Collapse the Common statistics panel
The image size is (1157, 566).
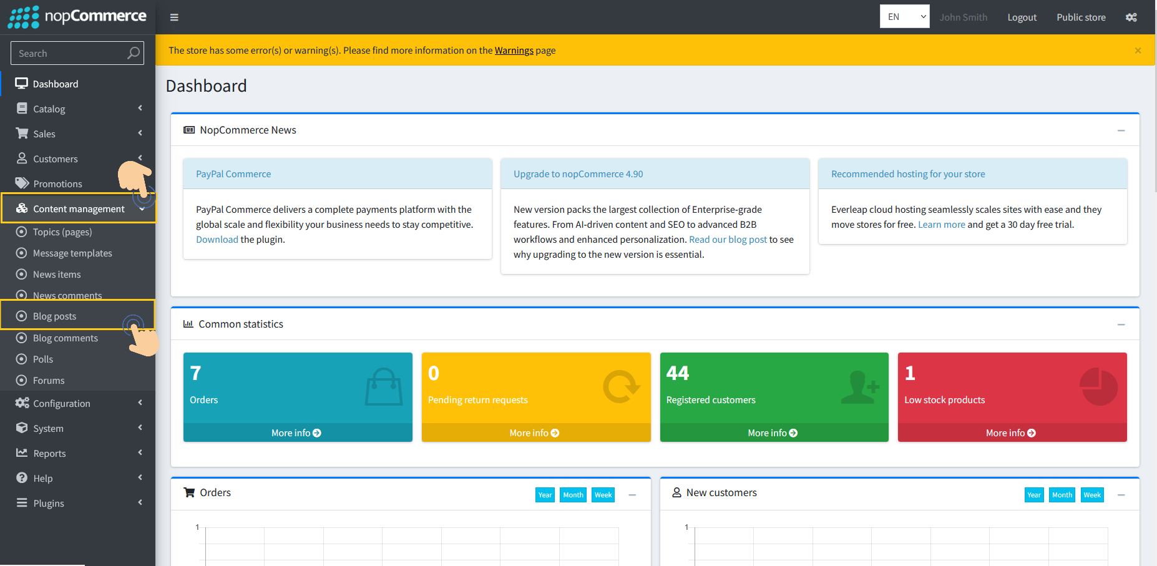tap(1120, 323)
